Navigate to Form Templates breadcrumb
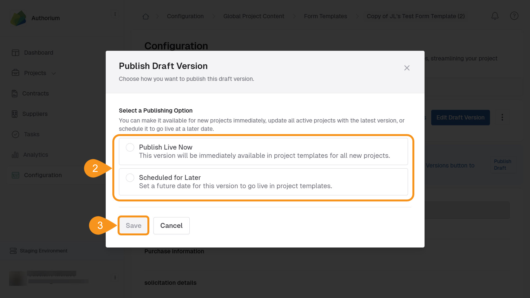This screenshot has width=530, height=298. [x=325, y=16]
